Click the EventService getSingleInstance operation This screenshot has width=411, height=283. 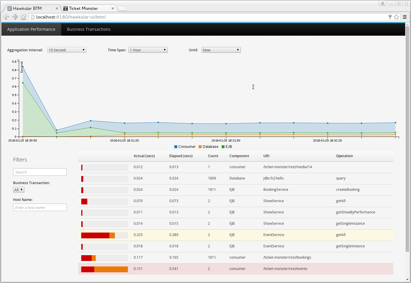point(350,246)
